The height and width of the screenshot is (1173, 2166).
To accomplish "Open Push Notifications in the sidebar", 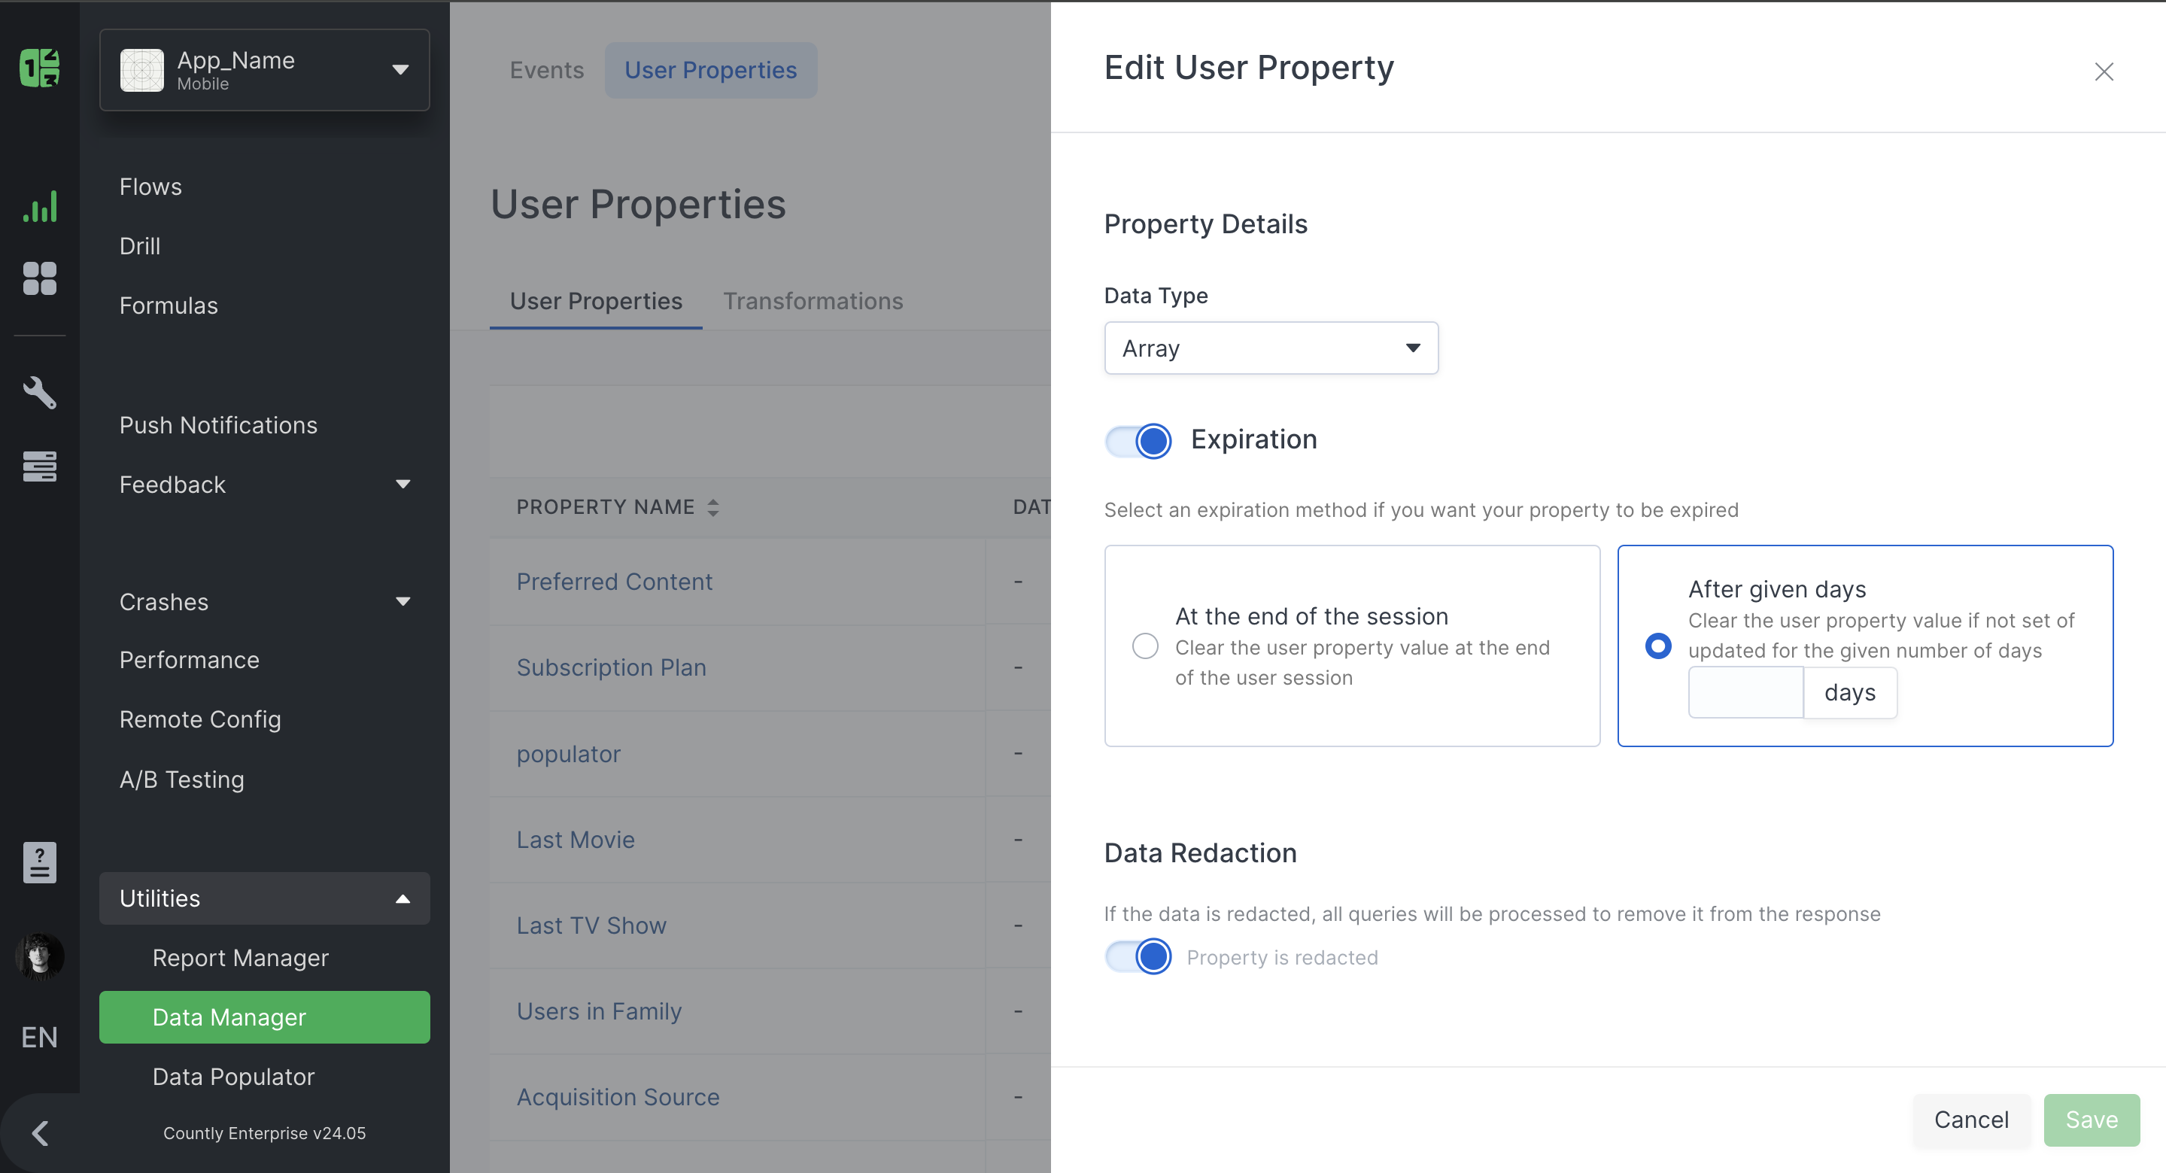I will (219, 425).
